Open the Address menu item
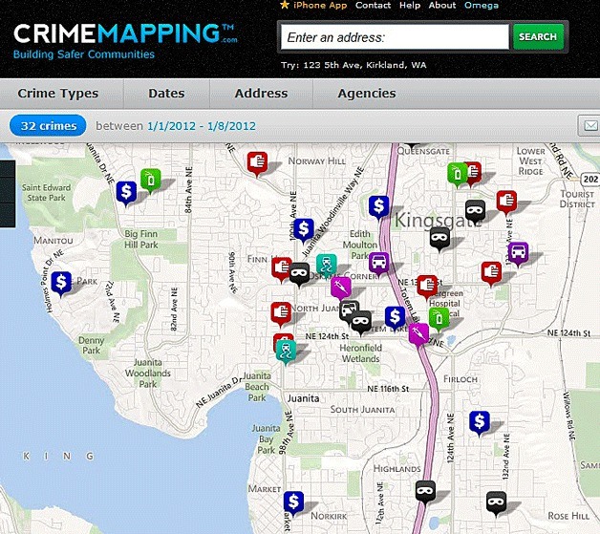Image resolution: width=600 pixels, height=534 pixels. (261, 94)
